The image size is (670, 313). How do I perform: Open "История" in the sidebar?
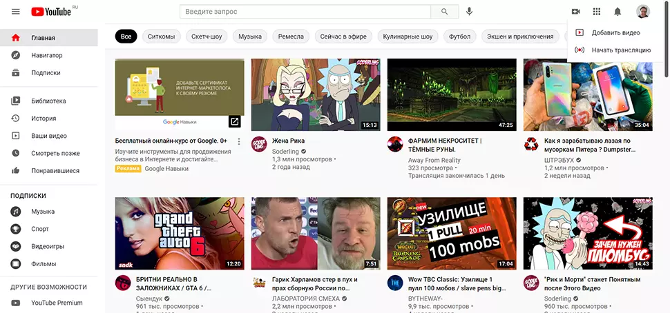44,119
